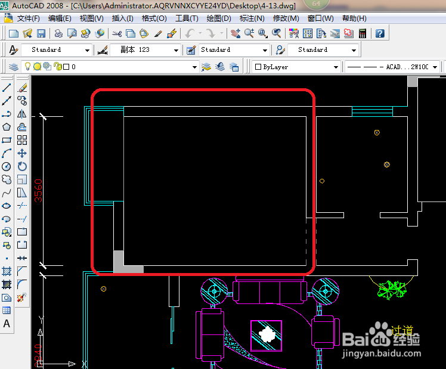Viewport: 446px width, 369px height.
Task: Open the 窗口(W) menu
Action: point(321,18)
